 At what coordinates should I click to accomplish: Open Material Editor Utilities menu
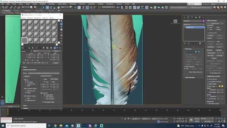(x=52, y=18)
